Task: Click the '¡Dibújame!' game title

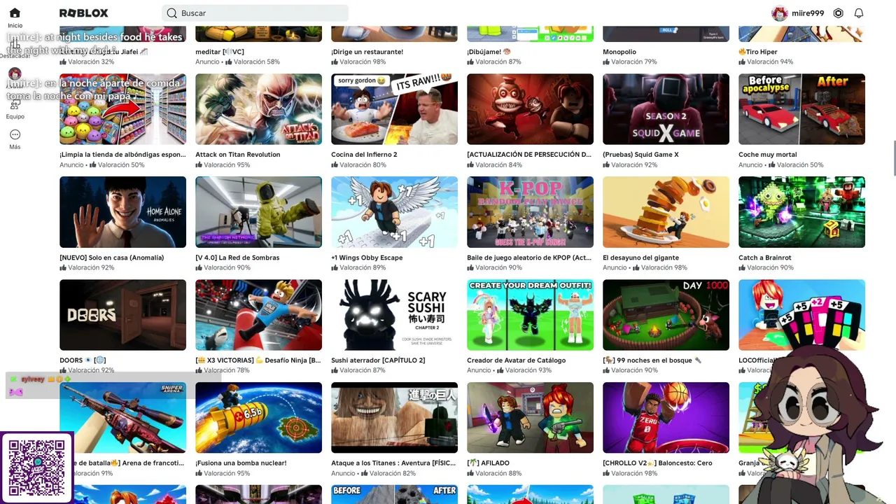Action: coord(489,52)
